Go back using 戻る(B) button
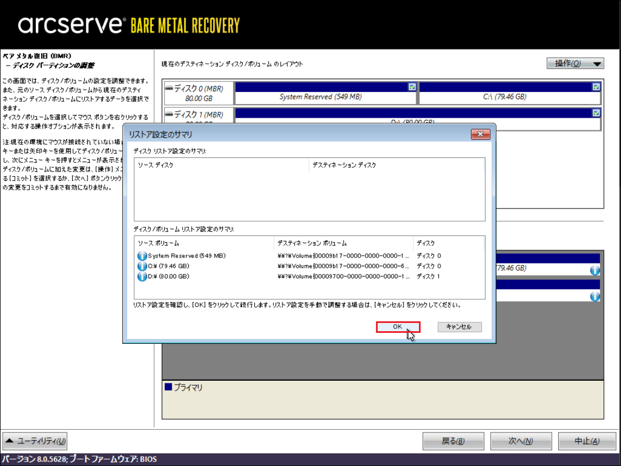This screenshot has width=621, height=466. coord(453,441)
